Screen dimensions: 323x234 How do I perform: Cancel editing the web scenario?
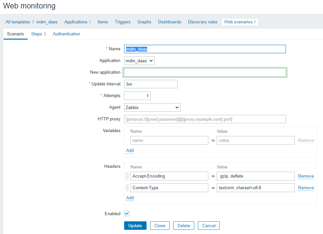click(209, 226)
